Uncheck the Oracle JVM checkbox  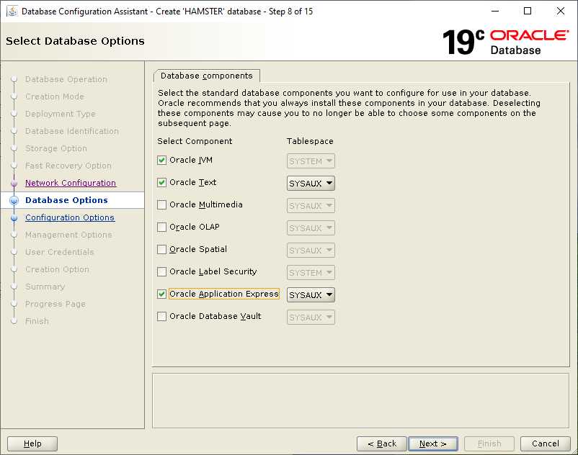(161, 160)
